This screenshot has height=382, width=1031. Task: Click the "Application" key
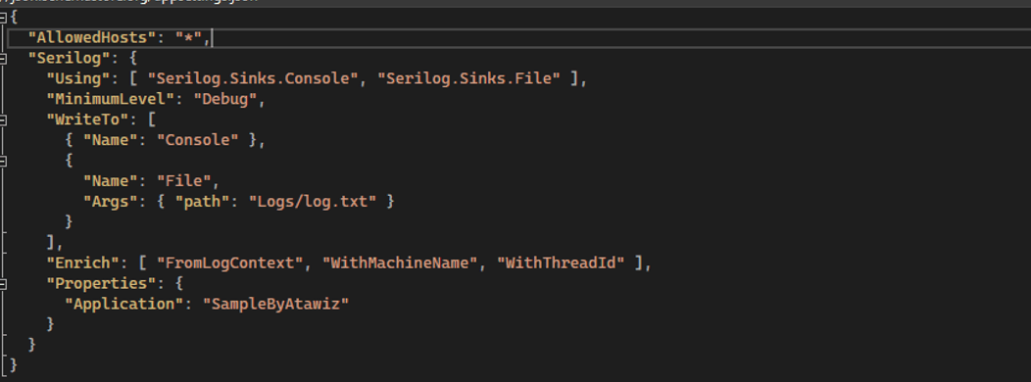(124, 305)
